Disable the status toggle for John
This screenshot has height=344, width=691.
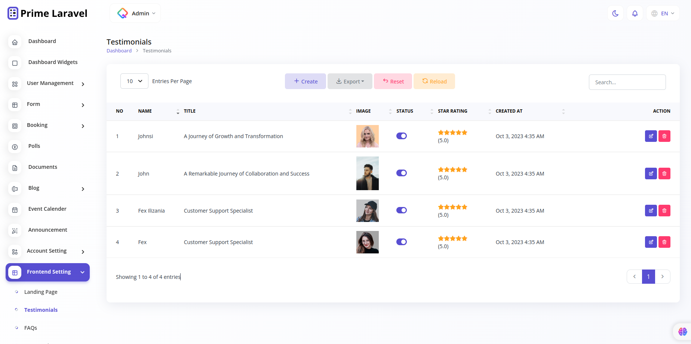[x=401, y=173]
